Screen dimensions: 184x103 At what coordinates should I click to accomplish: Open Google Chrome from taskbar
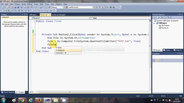tap(22, 100)
